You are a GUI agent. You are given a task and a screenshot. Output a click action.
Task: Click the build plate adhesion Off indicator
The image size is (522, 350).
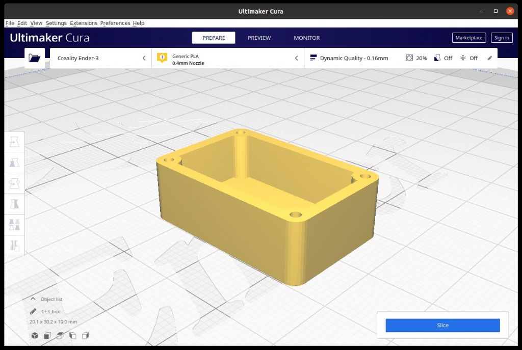pos(469,58)
